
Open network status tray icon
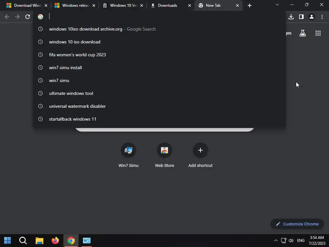coord(283,241)
